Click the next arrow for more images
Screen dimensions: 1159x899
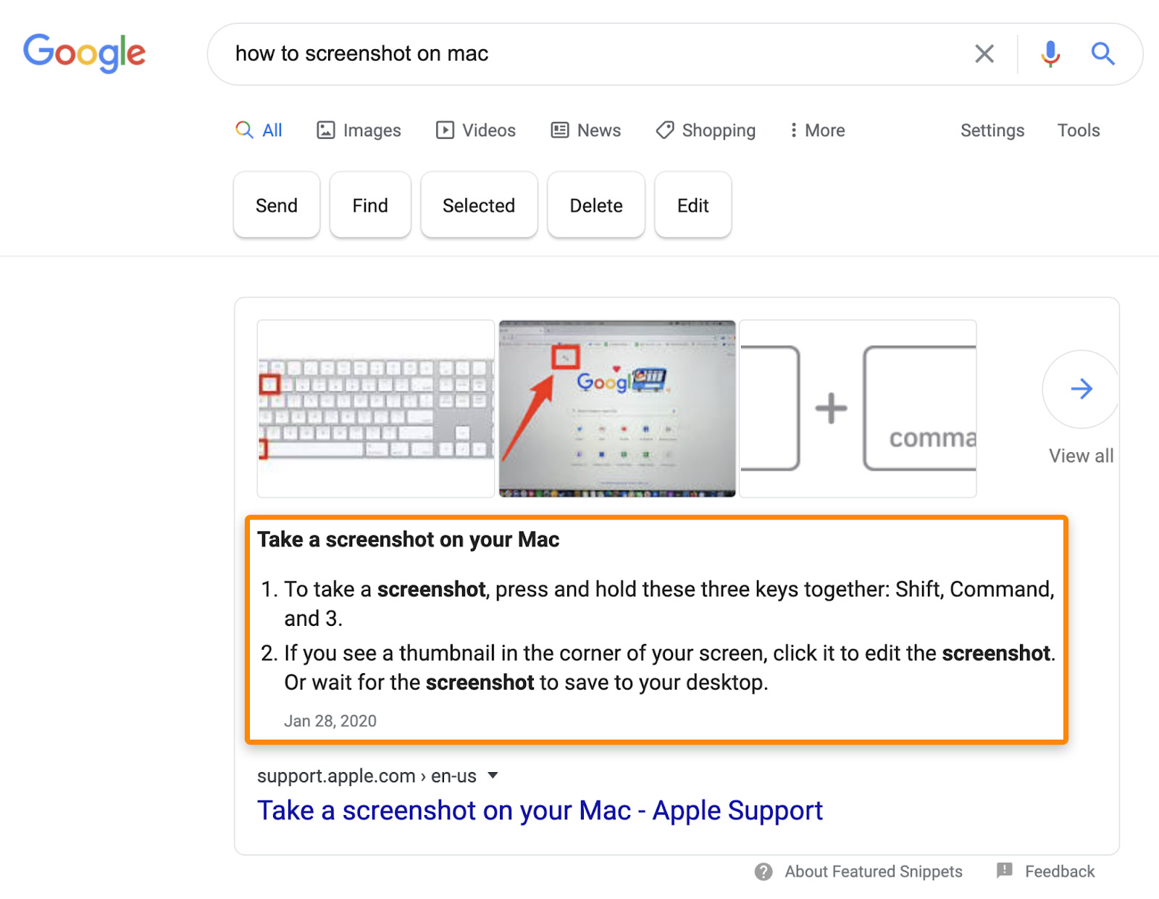(1081, 389)
